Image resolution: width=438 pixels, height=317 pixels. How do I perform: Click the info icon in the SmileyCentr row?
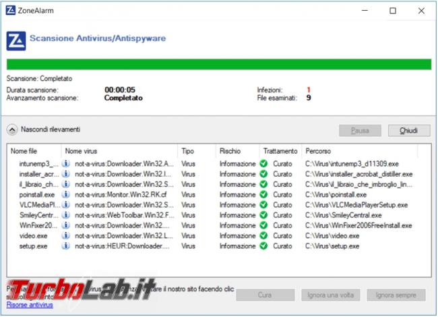coord(65,215)
